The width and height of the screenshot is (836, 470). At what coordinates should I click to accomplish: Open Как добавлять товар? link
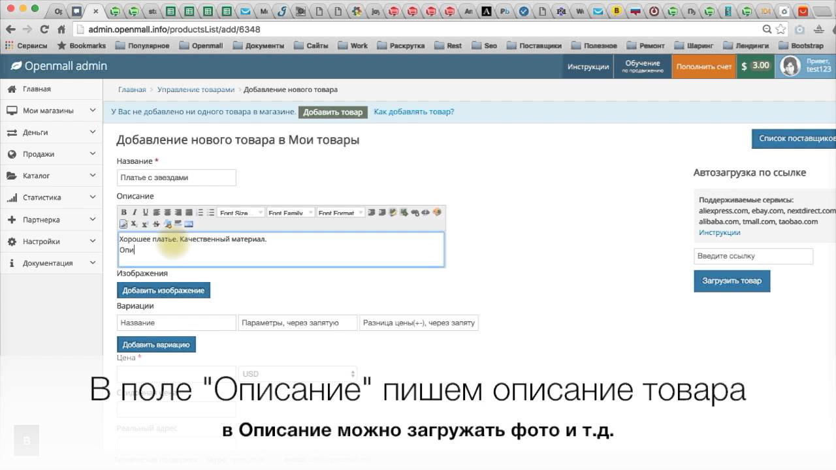point(414,112)
